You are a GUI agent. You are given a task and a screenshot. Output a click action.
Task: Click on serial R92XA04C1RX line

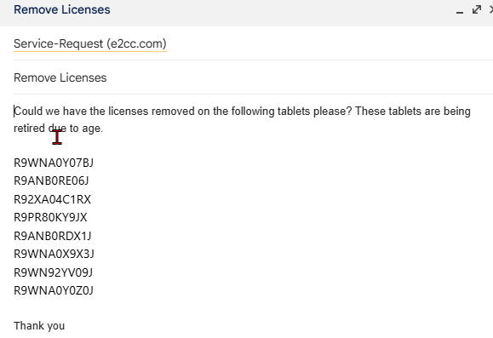coord(52,199)
